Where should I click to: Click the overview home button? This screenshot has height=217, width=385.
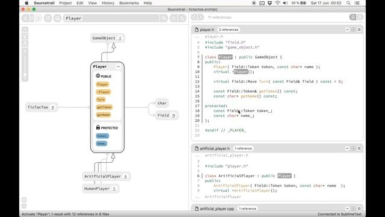(x=57, y=18)
